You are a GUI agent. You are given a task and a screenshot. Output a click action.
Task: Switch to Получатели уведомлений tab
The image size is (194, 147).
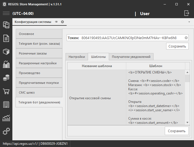pyautogui.click(x=131, y=57)
